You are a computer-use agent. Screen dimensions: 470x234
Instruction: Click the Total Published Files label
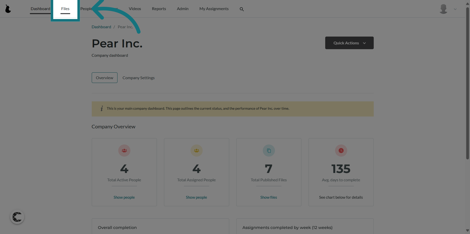tap(269, 180)
